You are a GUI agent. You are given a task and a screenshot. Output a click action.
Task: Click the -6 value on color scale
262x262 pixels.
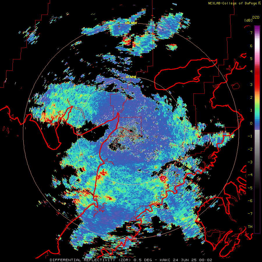coord(250,201)
